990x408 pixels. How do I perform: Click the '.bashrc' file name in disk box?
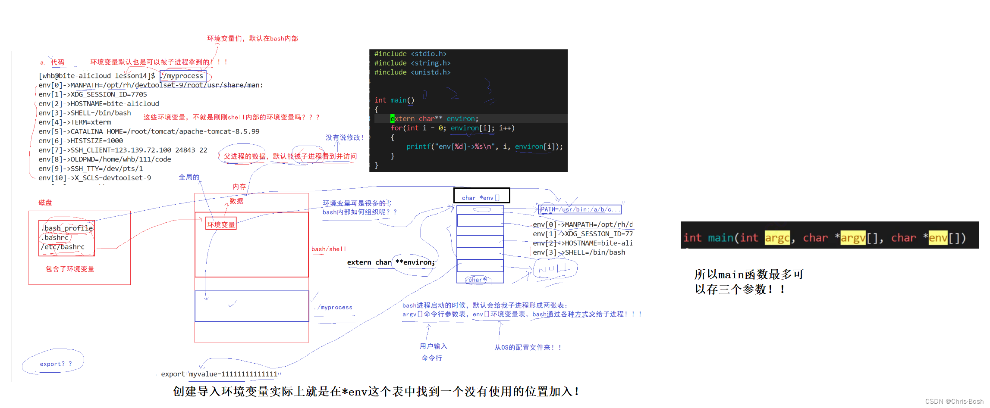pos(55,238)
